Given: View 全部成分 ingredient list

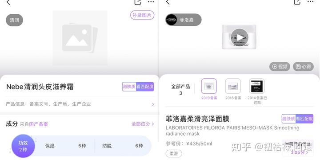Looking at the screenshot, I should tap(143, 124).
